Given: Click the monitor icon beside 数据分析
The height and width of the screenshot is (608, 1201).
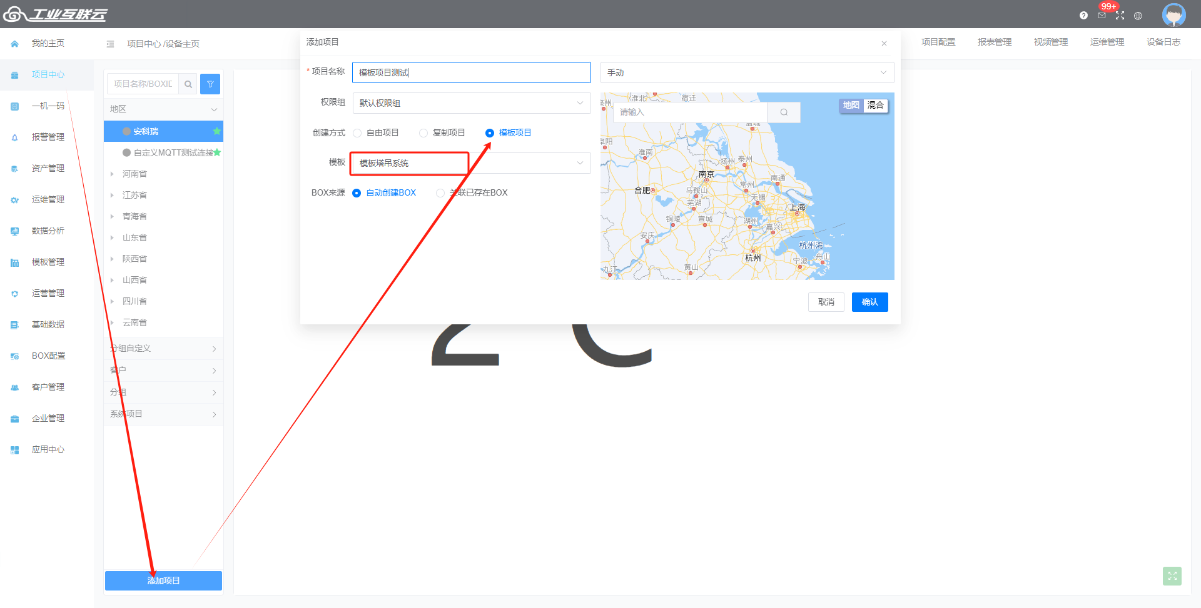Looking at the screenshot, I should (x=15, y=231).
